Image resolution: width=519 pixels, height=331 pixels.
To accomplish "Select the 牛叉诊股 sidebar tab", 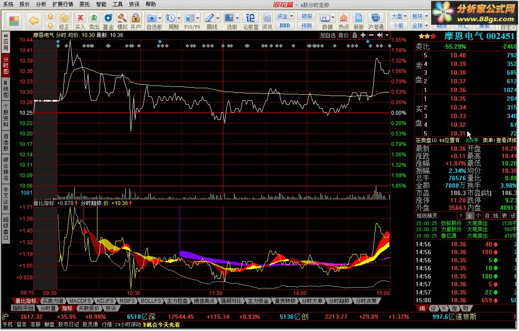I will pyautogui.click(x=6, y=199).
